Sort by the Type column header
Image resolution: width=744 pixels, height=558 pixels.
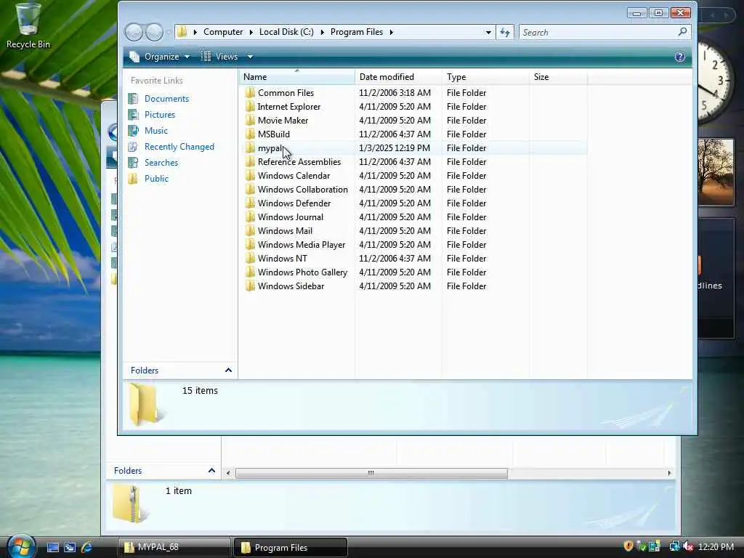[x=485, y=77]
